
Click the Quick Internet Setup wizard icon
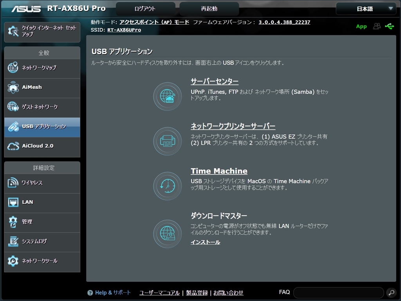(x=13, y=31)
